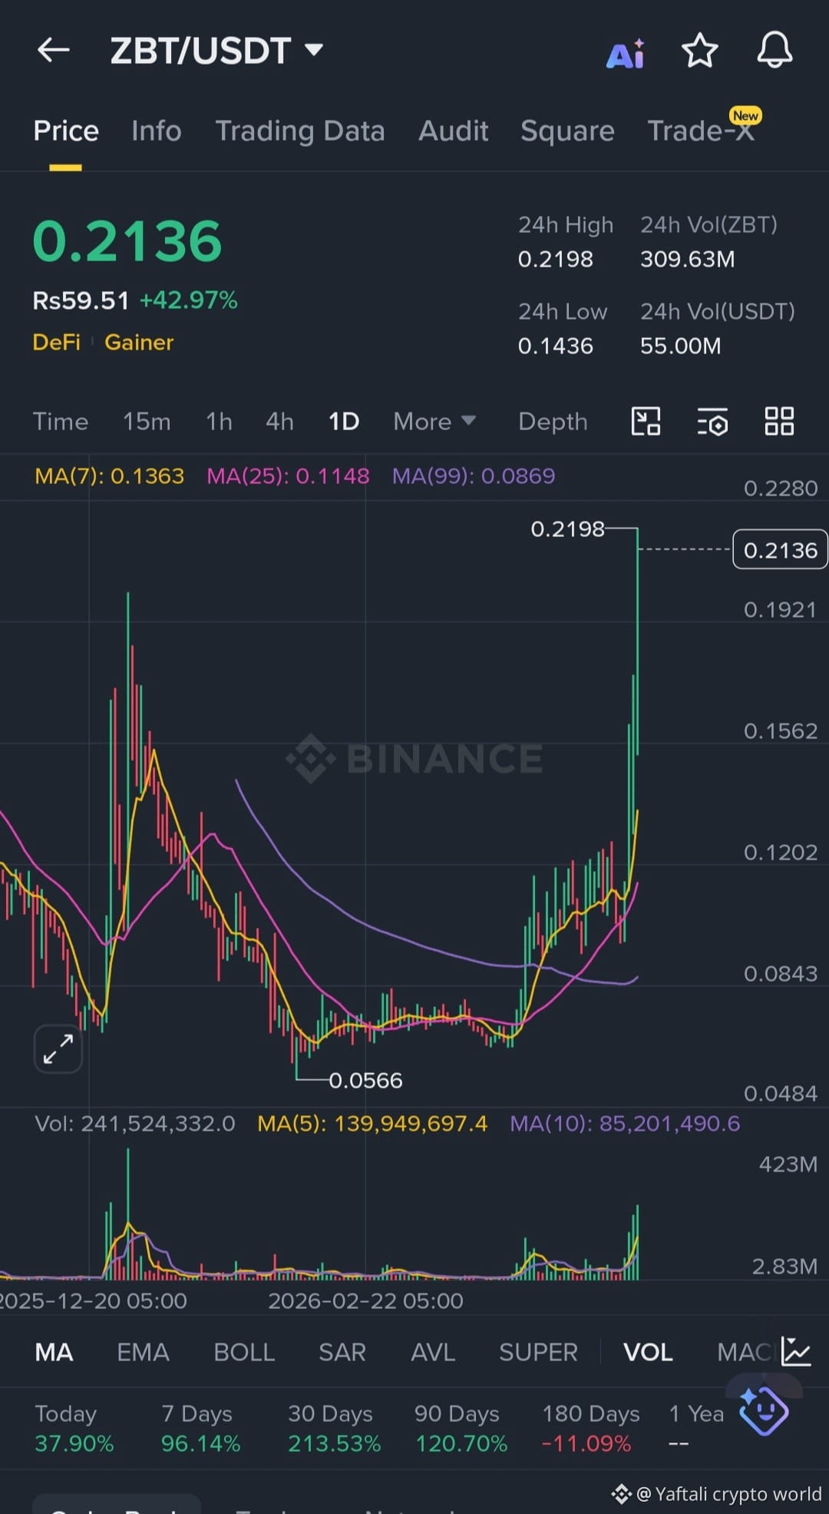Tap the Vol MA(5) legend value
Screen dimensions: 829x1514
(372, 1124)
